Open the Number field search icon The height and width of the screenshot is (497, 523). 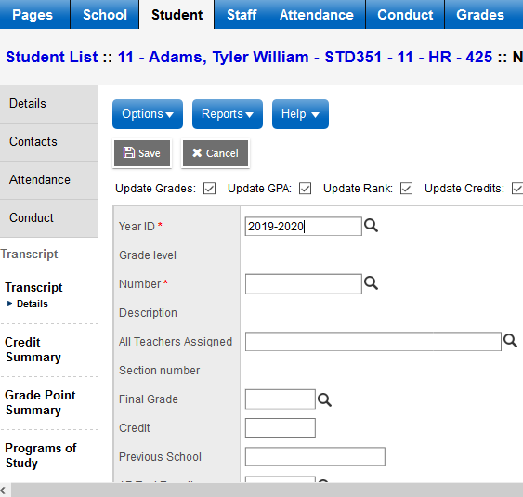(371, 283)
